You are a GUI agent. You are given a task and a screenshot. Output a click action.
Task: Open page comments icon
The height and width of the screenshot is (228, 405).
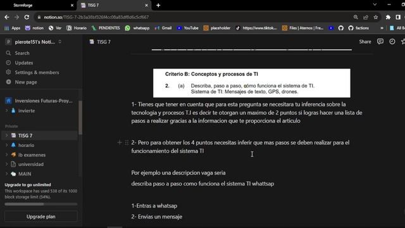point(380,42)
